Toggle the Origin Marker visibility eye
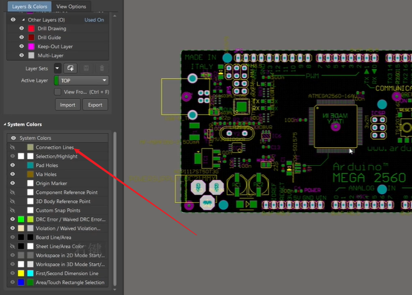Viewport: 412px width, 295px height. 12,183
